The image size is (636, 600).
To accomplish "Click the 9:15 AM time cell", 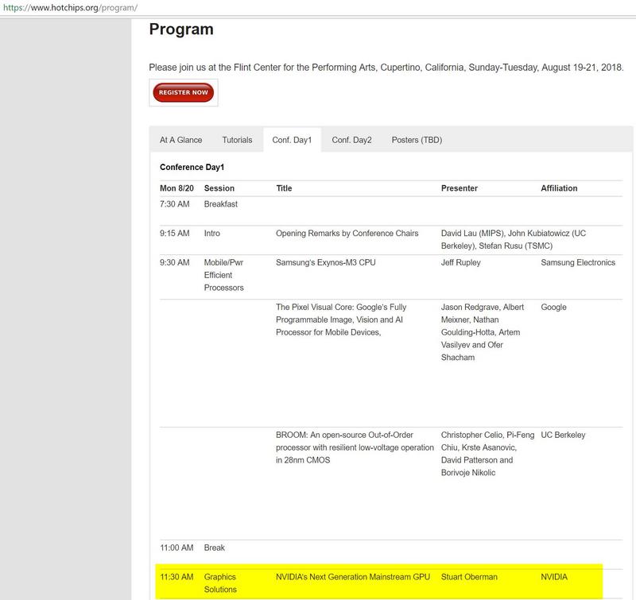I will coord(174,233).
